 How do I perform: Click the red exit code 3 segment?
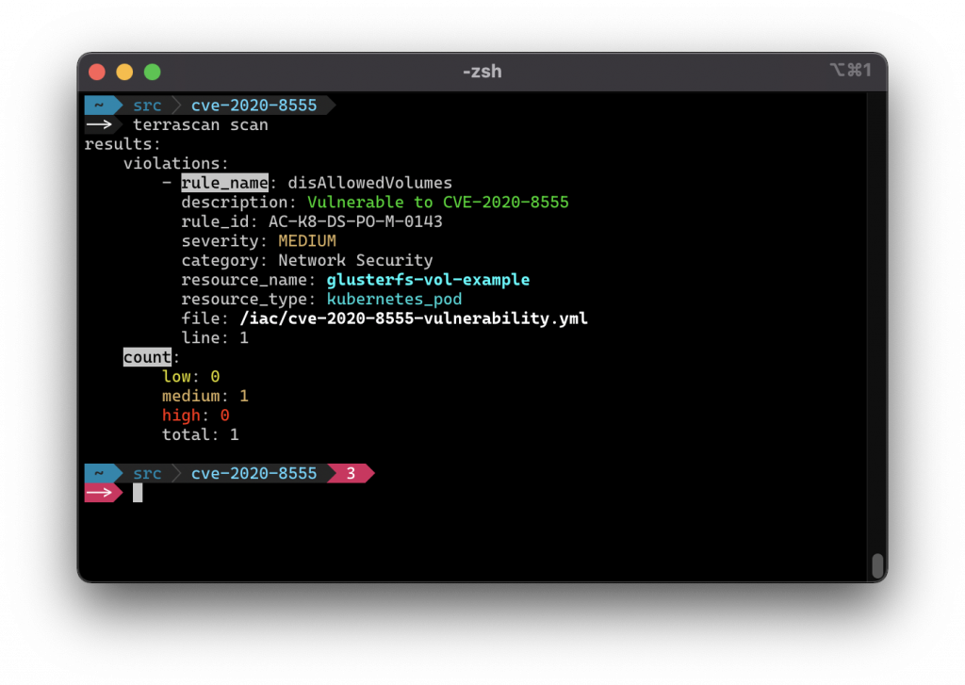pyautogui.click(x=351, y=473)
